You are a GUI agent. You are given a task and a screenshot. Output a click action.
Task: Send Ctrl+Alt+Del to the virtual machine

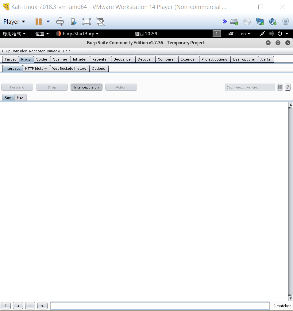tap(60, 22)
